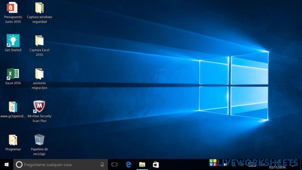Image resolution: width=302 pixels, height=170 pixels.
Task: Click the date 03/11/2016 in the taskbar
Action: [x=277, y=167]
